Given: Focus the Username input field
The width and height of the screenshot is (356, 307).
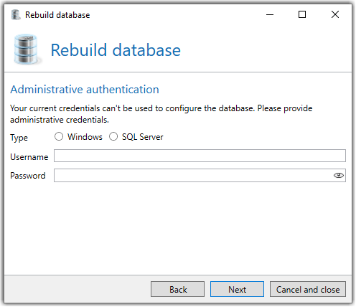Looking at the screenshot, I should 200,156.
